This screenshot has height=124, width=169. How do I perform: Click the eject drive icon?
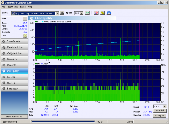click(x=62, y=13)
